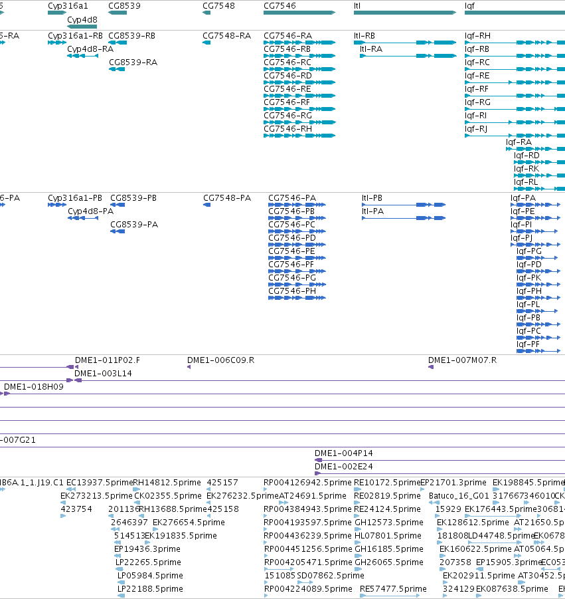Click the DME1-007M07.R label
This screenshot has width=565, height=599.
[x=462, y=360]
